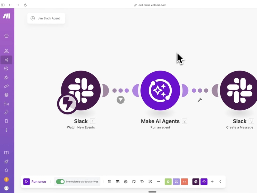Click the Make logo in sidebar
Viewport: 257px width, 193px height.
point(7,16)
